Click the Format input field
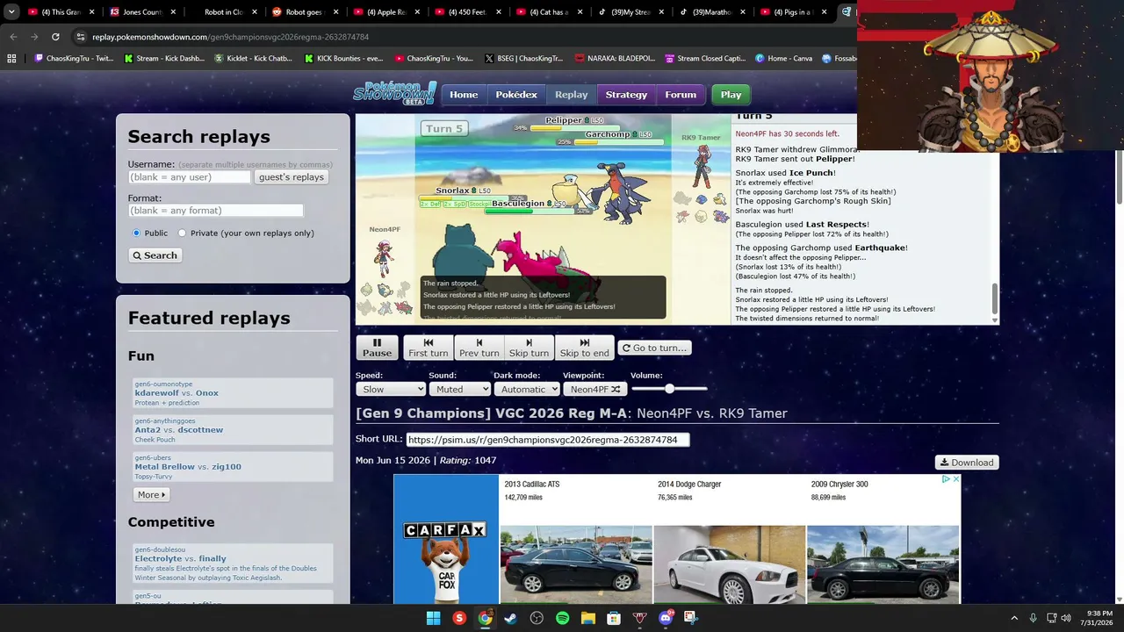The height and width of the screenshot is (632, 1124). pyautogui.click(x=216, y=211)
